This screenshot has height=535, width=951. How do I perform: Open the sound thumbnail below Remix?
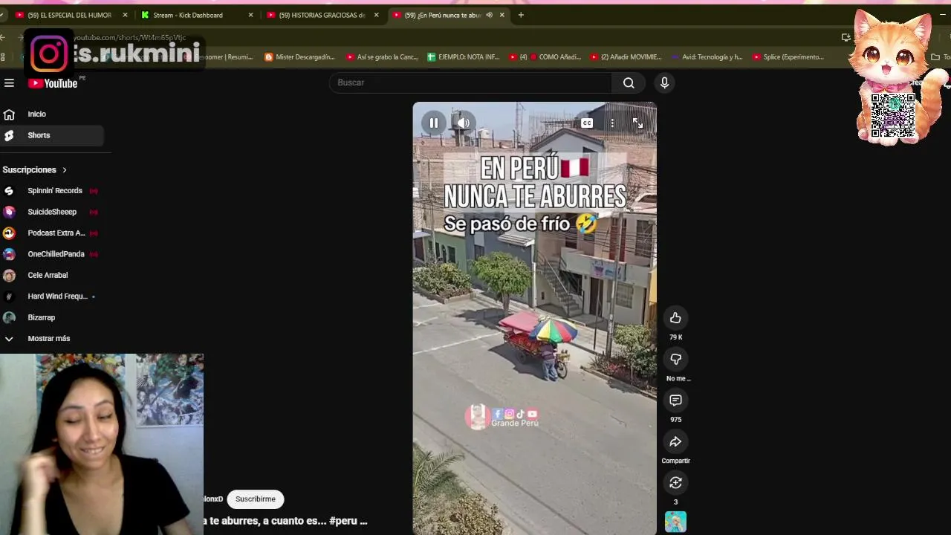[675, 522]
